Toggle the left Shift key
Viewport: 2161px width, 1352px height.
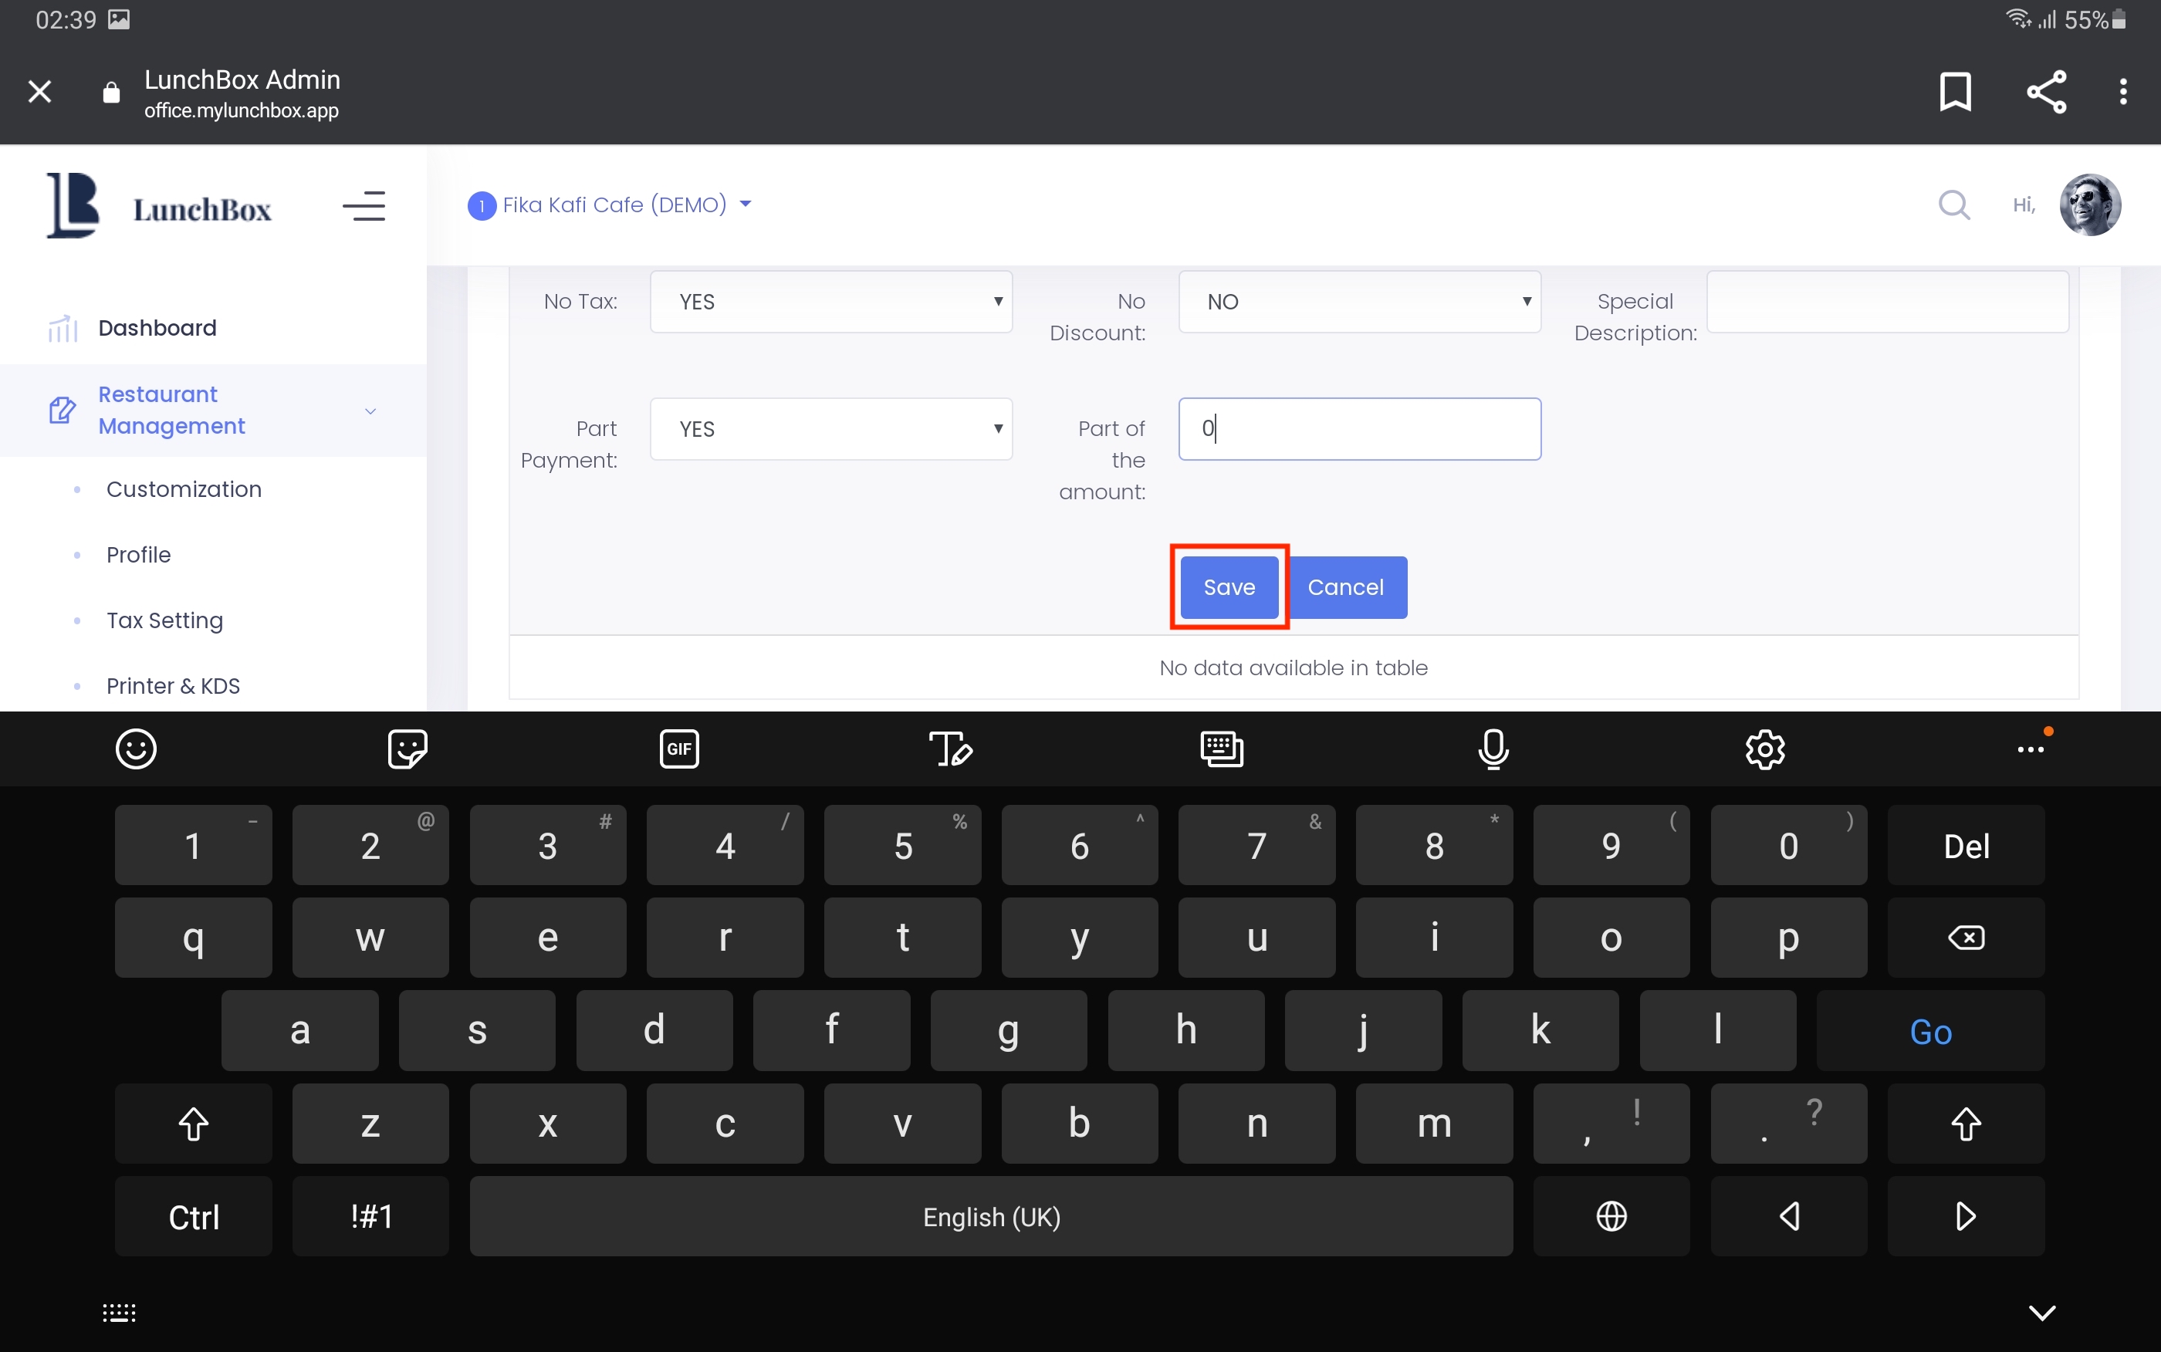tap(193, 1124)
